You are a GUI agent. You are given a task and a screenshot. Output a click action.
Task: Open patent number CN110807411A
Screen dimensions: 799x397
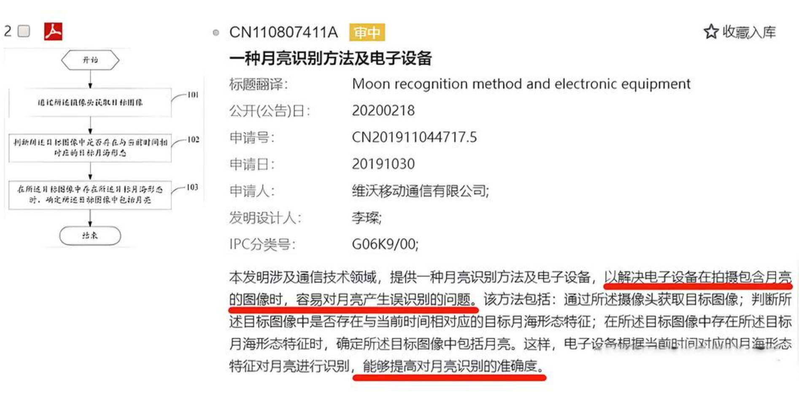(x=283, y=32)
